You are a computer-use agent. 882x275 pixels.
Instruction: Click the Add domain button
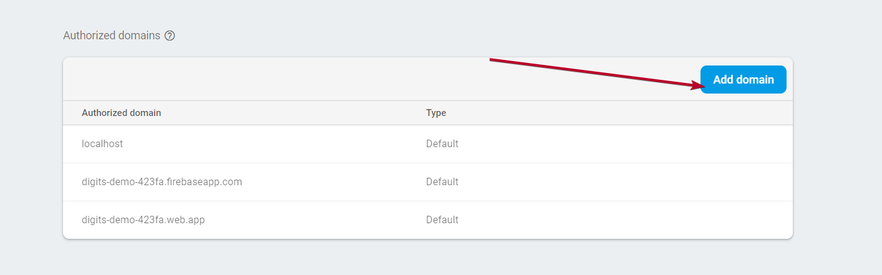tap(743, 80)
